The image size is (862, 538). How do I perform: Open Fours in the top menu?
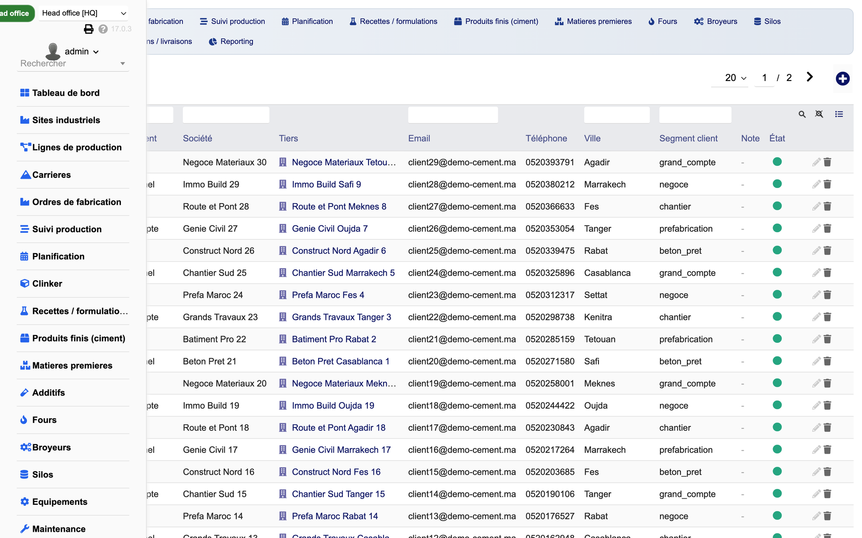click(x=663, y=22)
